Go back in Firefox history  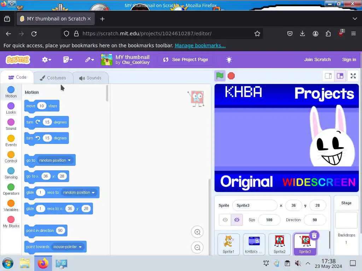pos(8,34)
